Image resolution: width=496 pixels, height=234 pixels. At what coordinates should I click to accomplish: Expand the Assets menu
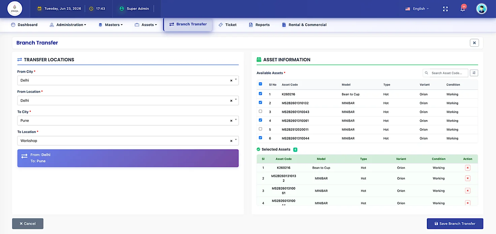coord(146,25)
